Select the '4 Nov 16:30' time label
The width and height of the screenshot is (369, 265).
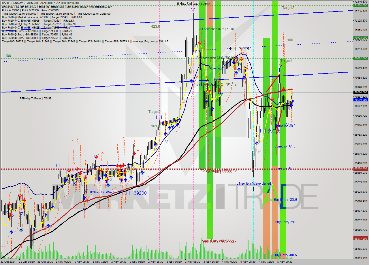(266, 262)
